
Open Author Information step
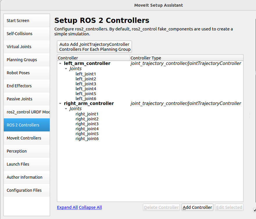pyautogui.click(x=27, y=177)
